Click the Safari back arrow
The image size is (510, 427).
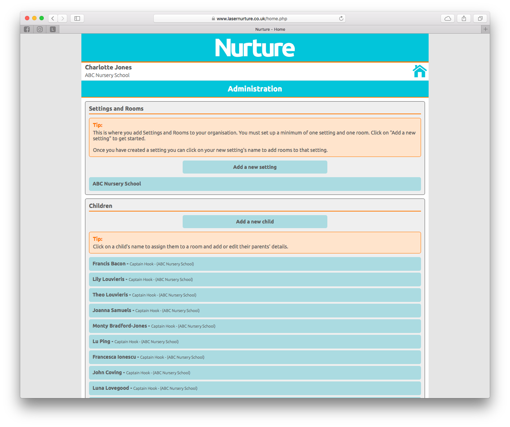coord(53,18)
